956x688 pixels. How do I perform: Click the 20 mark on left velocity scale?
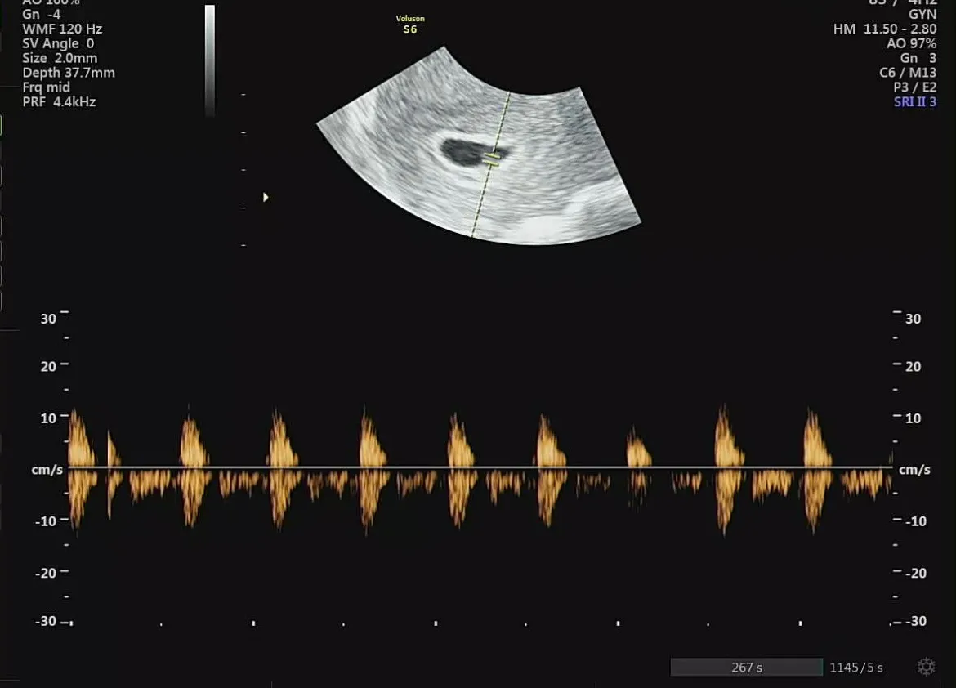[48, 367]
